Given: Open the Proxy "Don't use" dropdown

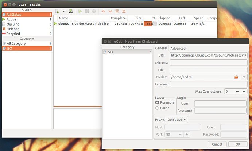Looking at the screenshot, I should click(177, 120).
